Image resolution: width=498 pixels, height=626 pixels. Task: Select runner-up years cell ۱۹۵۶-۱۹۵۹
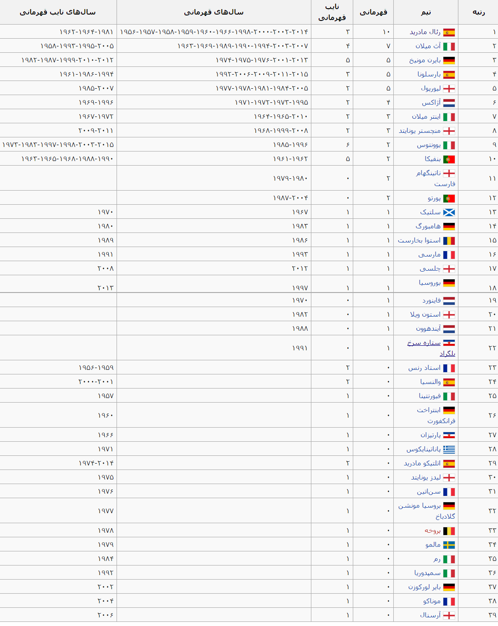pos(58,368)
